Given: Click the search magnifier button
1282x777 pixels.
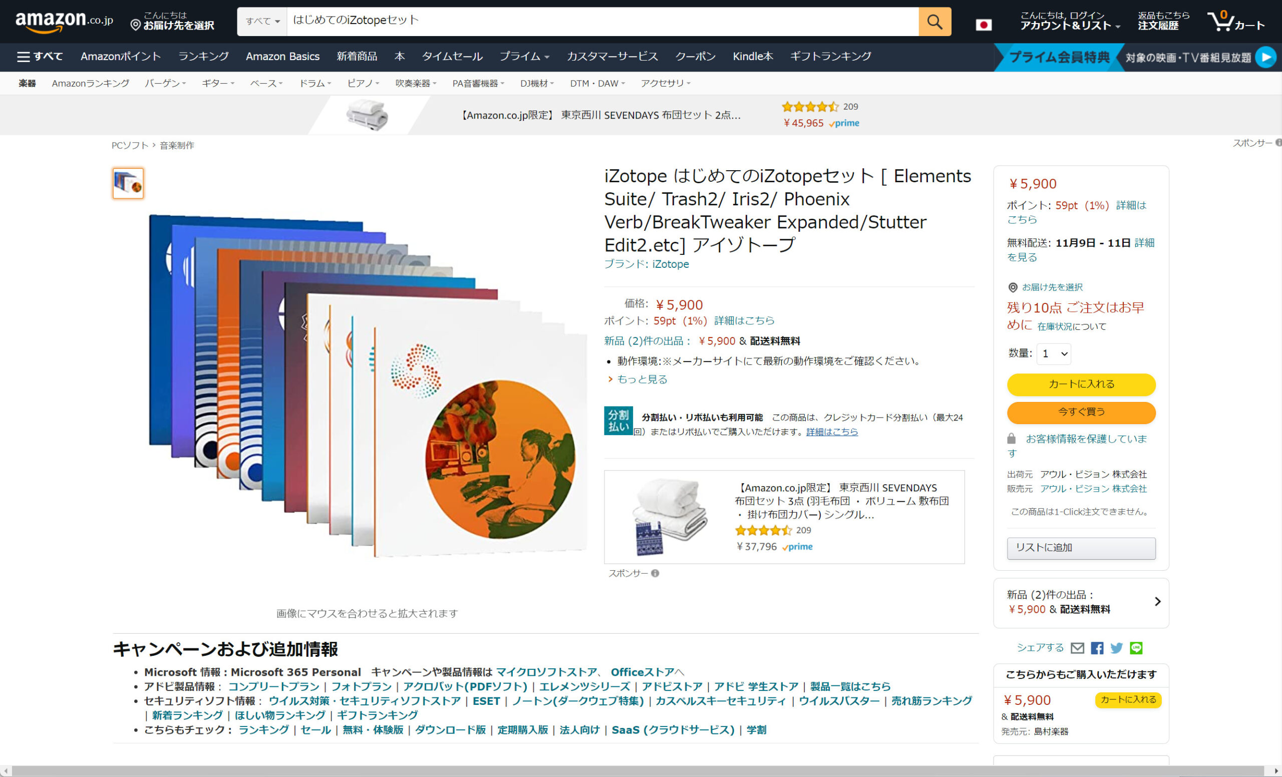Looking at the screenshot, I should (934, 22).
